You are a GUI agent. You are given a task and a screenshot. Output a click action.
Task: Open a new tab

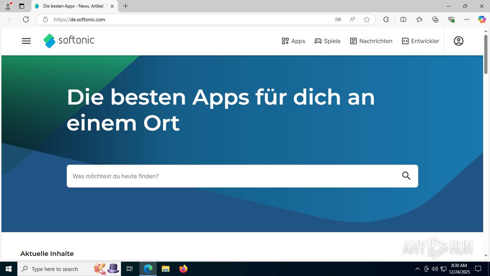125,6
